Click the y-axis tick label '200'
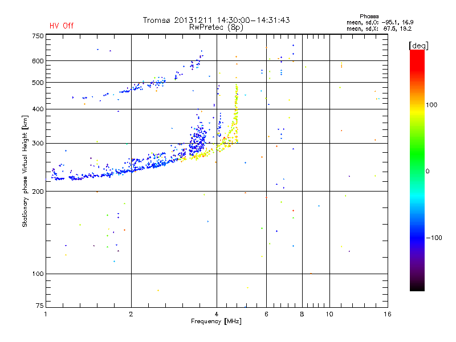This screenshot has height=342, width=456. pos(38,191)
